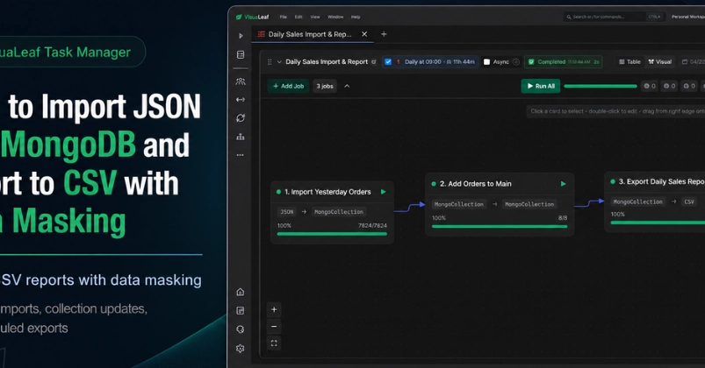The image size is (705, 368).
Task: Open the more options ellipsis in sidebar
Action: [241, 155]
